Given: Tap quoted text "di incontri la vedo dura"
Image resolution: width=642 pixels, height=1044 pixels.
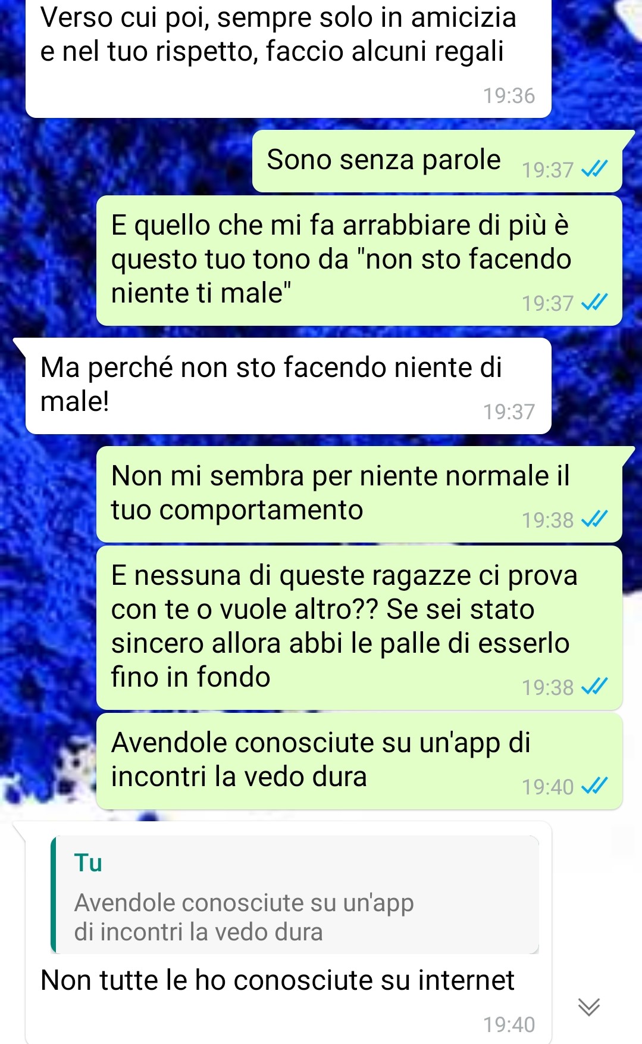Looking at the screenshot, I should [x=198, y=932].
